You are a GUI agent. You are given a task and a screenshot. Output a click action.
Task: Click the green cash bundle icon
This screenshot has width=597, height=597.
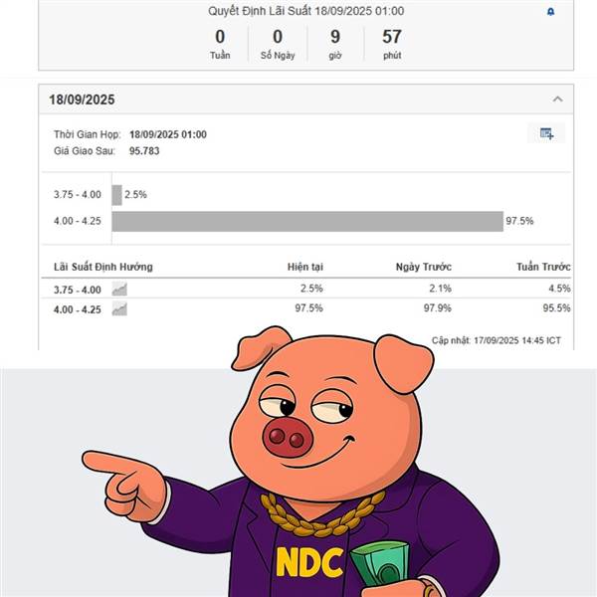[x=381, y=568]
